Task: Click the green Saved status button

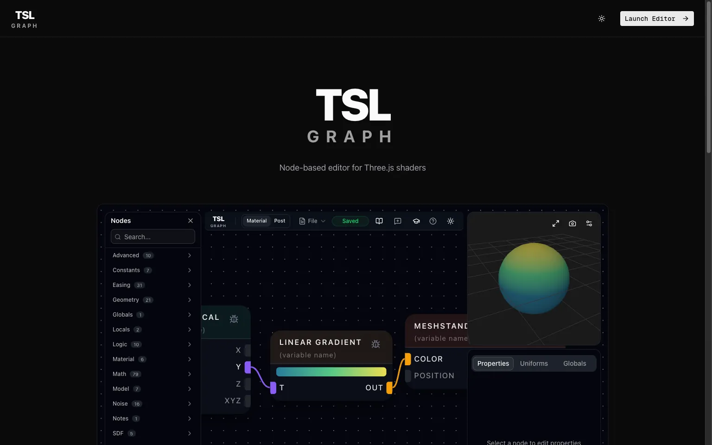Action: coord(350,221)
